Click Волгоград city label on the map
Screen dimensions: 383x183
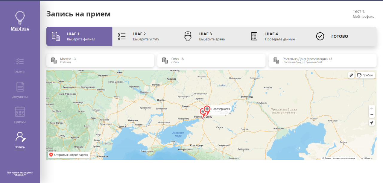(x=247, y=97)
